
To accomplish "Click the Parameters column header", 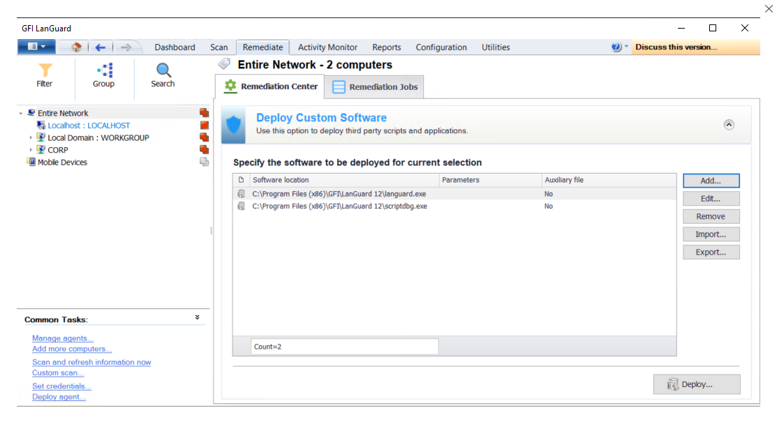I will [490, 180].
